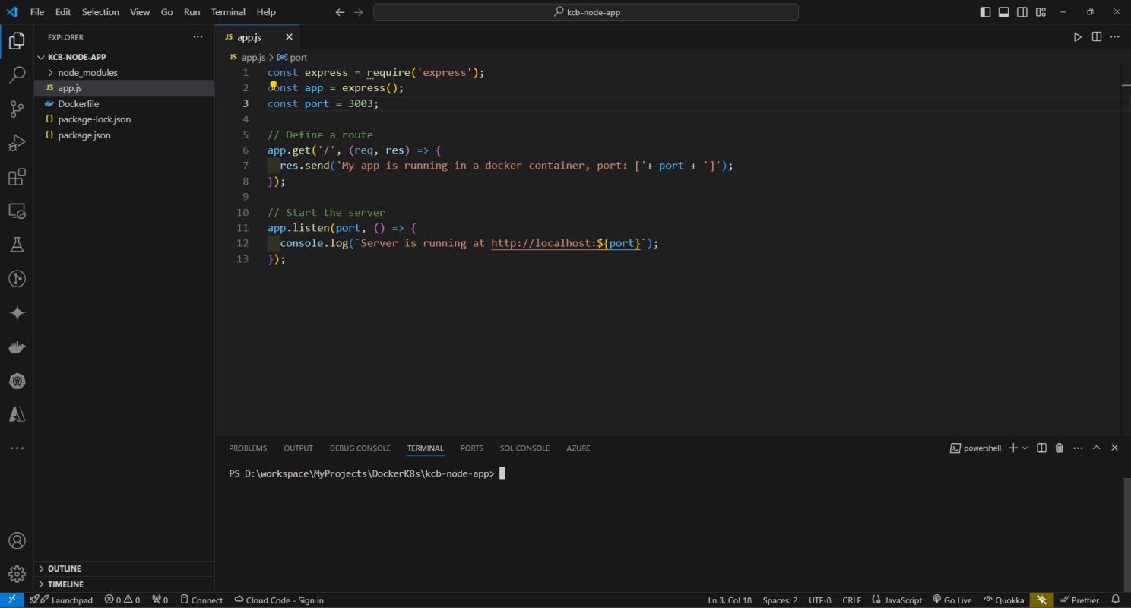Go forward in navigation history
Viewport: 1131px width, 608px height.
pos(358,12)
